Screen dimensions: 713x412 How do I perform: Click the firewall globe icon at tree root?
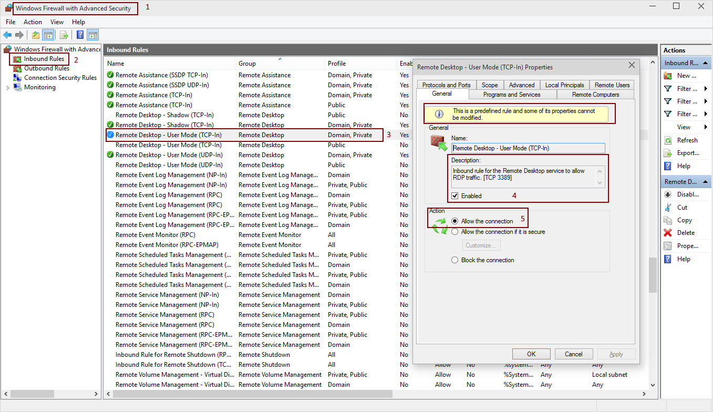[8, 49]
